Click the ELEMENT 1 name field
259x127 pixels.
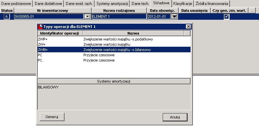pyautogui.click(x=119, y=16)
